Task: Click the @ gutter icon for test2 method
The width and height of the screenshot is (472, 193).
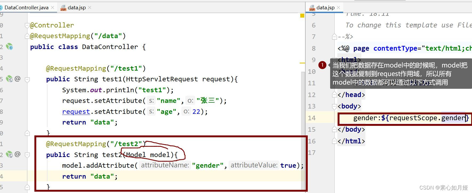Action: pos(18,154)
